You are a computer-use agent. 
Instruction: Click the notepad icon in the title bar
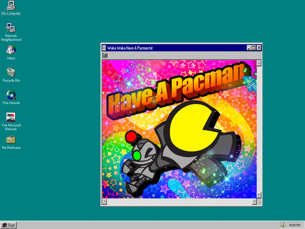tap(104, 48)
